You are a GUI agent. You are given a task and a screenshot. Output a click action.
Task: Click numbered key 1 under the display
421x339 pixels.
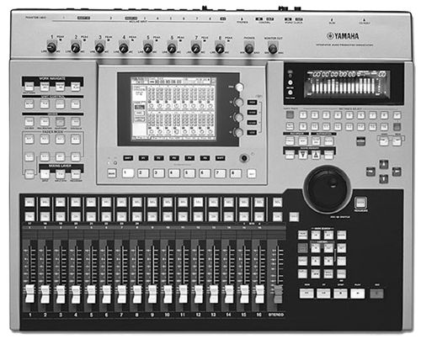click(x=128, y=173)
